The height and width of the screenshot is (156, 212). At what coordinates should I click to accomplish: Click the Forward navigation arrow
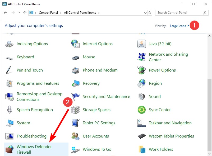pos(13,13)
